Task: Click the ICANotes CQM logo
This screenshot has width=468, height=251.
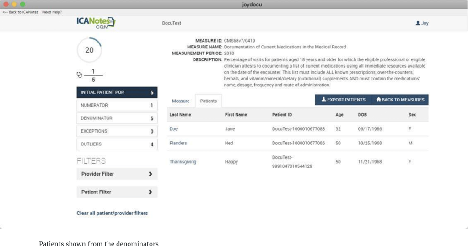Action: 96,23
